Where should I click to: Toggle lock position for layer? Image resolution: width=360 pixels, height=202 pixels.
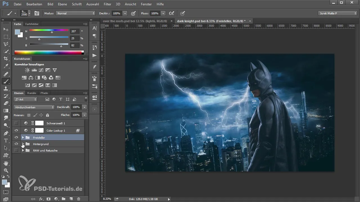click(41, 115)
